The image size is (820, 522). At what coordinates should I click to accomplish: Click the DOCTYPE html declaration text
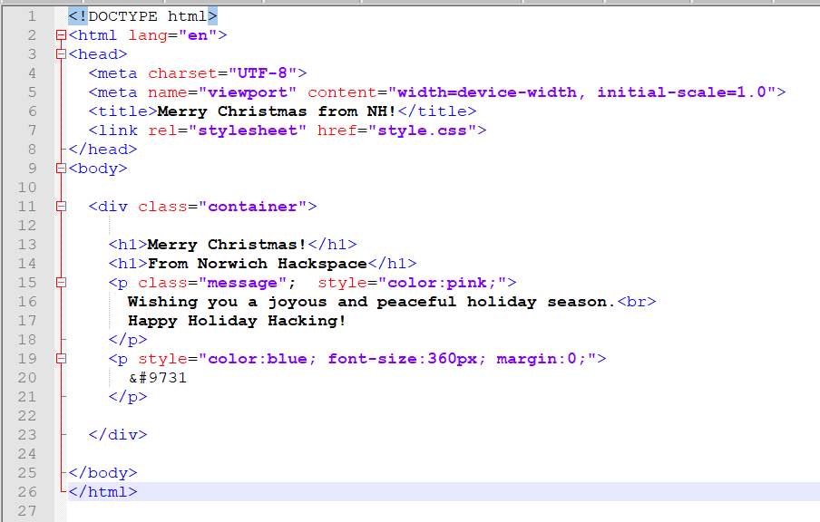[x=142, y=16]
